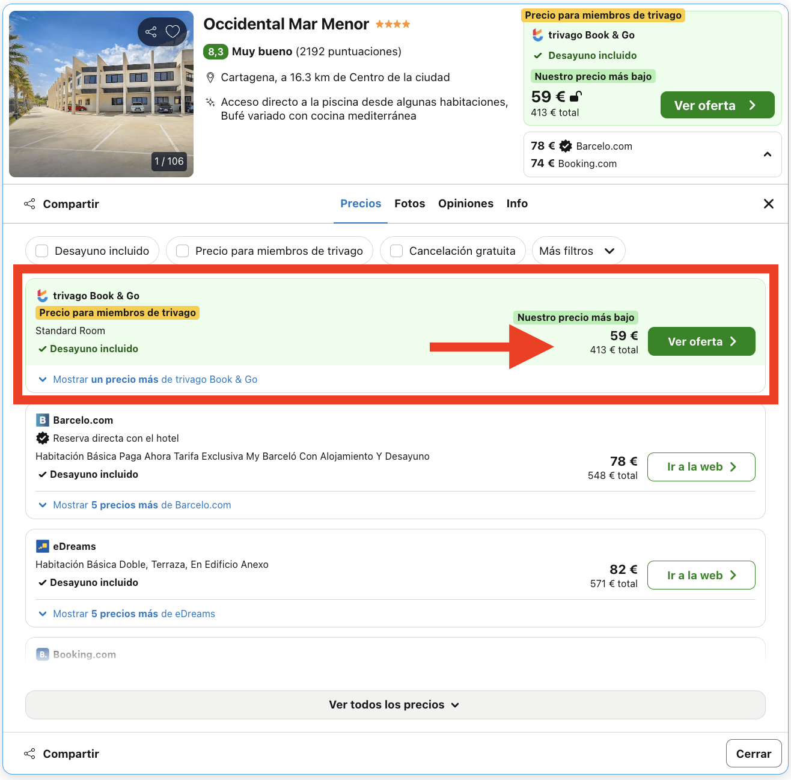The height and width of the screenshot is (780, 791).
Task: Click Ver oferta for trivago Book & Go
Action: coord(701,341)
